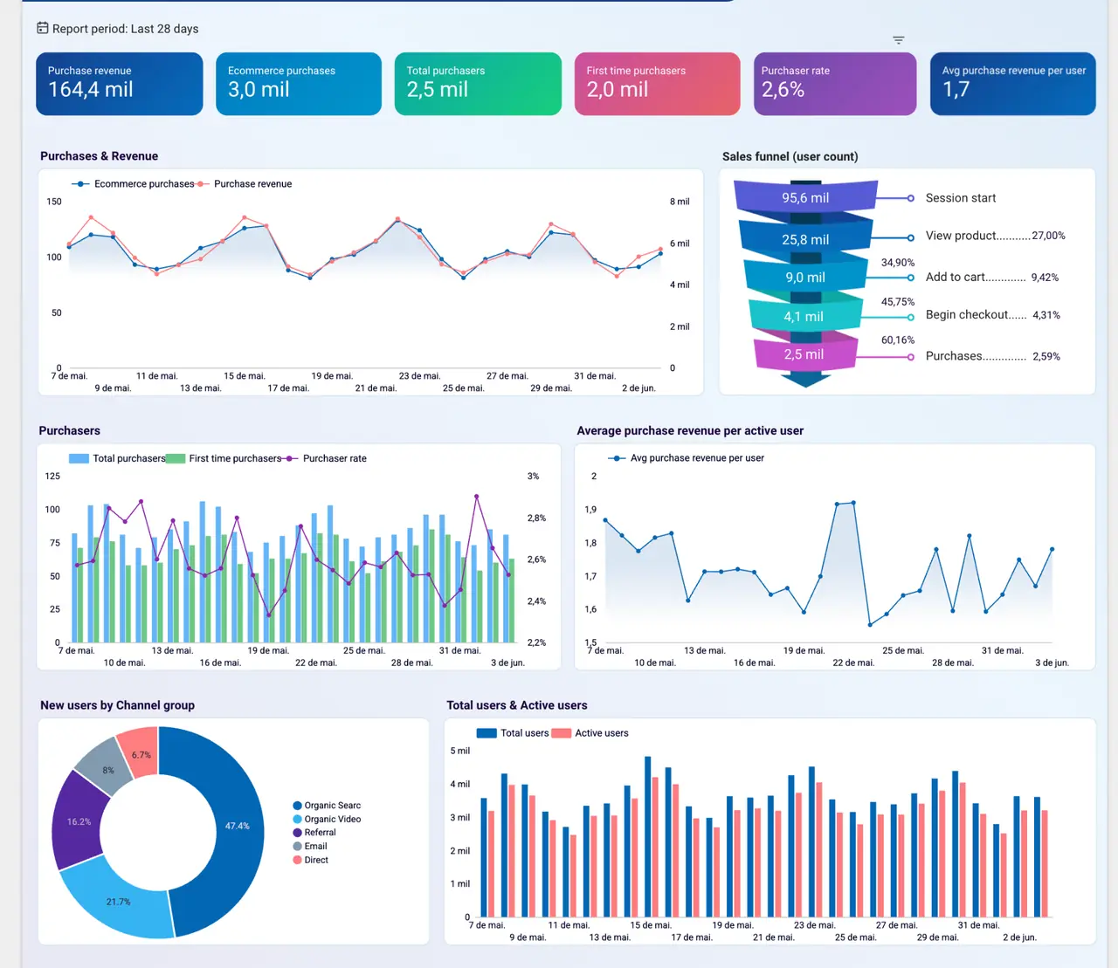Click the View product funnel label
The width and height of the screenshot is (1118, 968).
point(961,236)
